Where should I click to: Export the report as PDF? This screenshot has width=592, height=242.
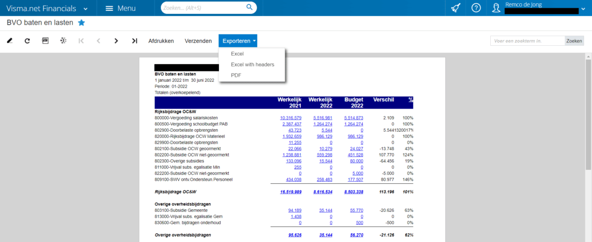click(236, 75)
